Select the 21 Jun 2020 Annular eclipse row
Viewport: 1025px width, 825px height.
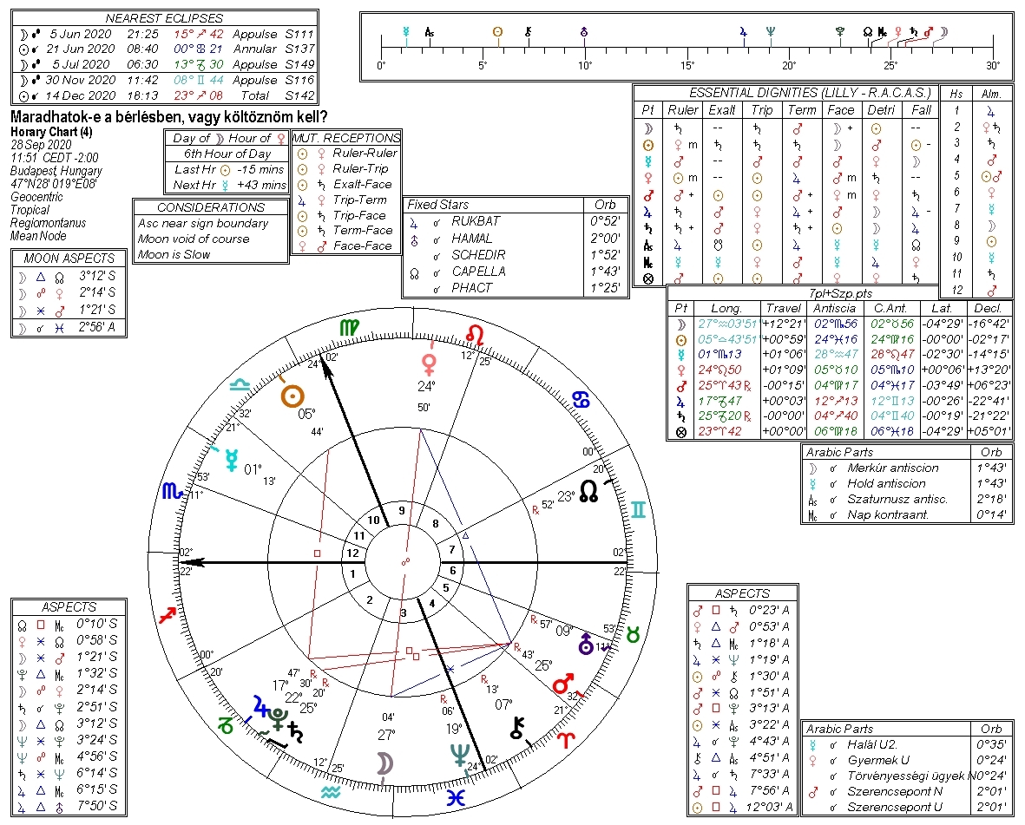(165, 49)
